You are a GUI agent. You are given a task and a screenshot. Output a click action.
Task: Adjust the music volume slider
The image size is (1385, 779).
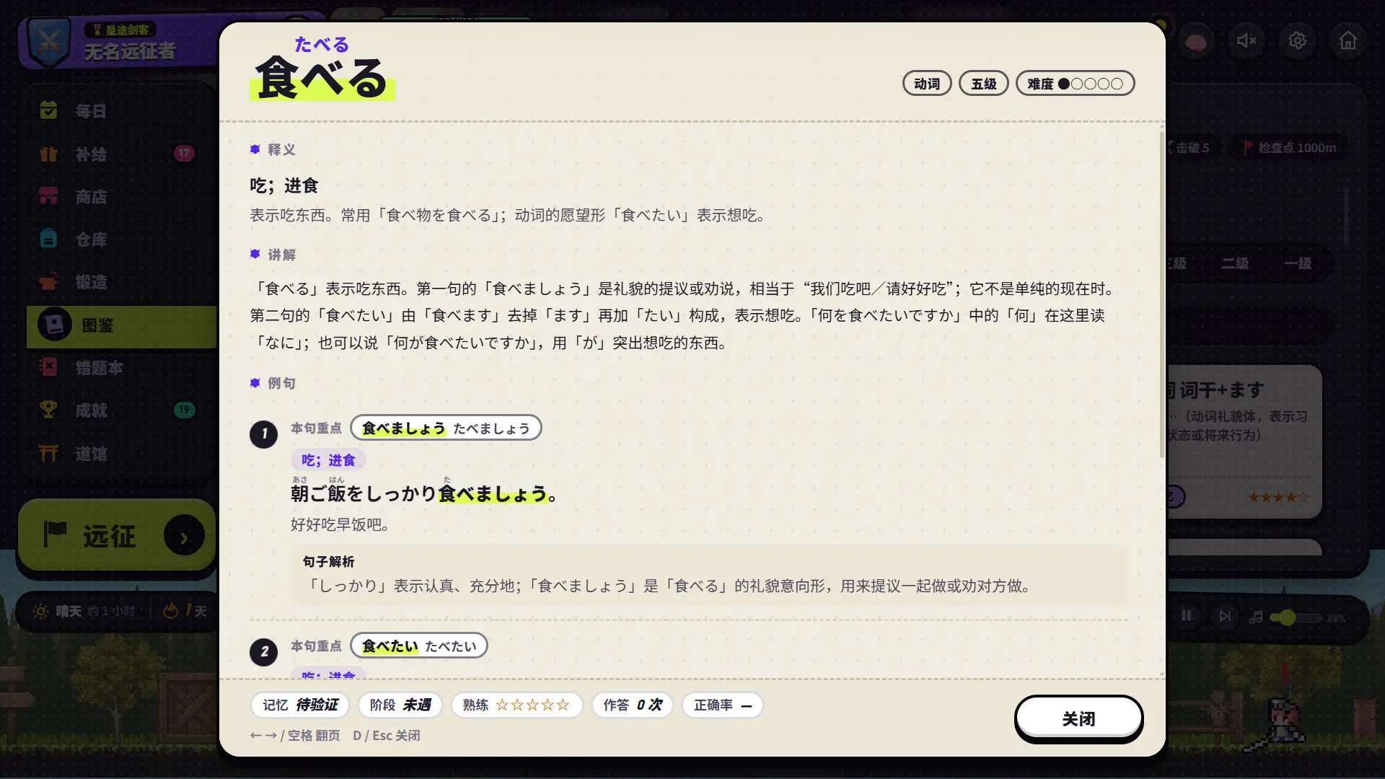pyautogui.click(x=1296, y=617)
